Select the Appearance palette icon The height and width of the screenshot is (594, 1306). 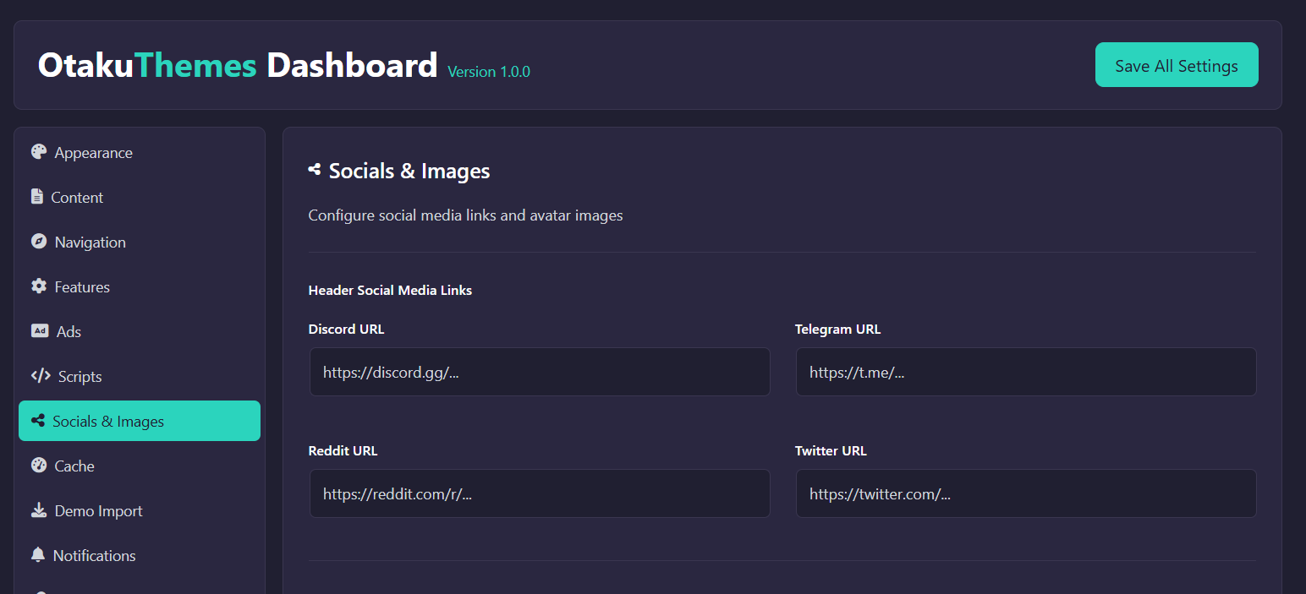(x=39, y=152)
